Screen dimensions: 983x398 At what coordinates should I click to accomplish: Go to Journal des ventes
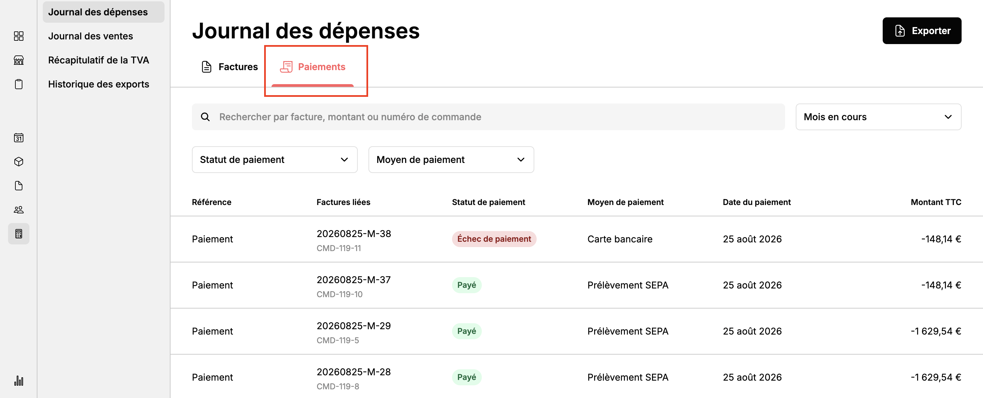pos(90,36)
